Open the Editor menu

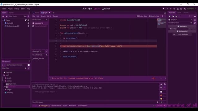(x=23, y=9)
